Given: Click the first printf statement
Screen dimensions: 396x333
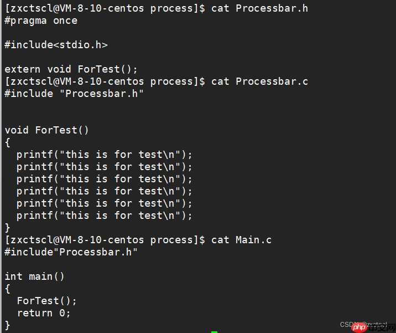Looking at the screenshot, I should tap(105, 155).
